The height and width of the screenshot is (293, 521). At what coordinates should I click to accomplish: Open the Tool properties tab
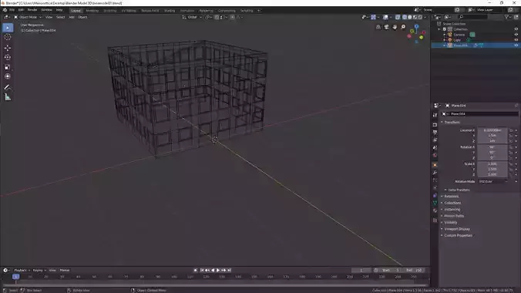pyautogui.click(x=435, y=115)
